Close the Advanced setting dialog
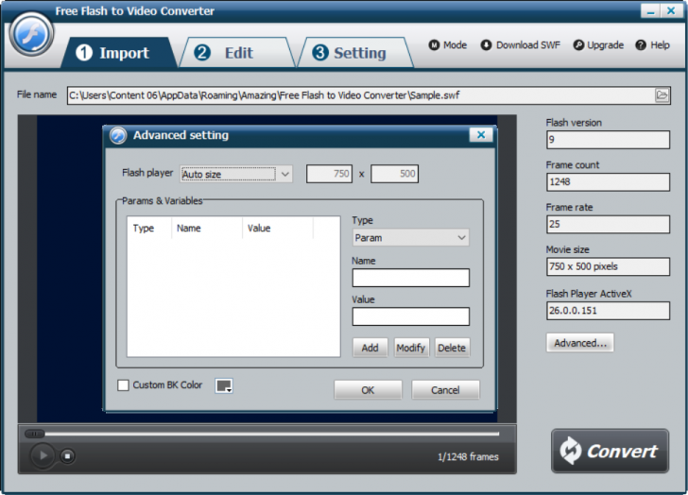This screenshot has width=688, height=495. [x=481, y=134]
